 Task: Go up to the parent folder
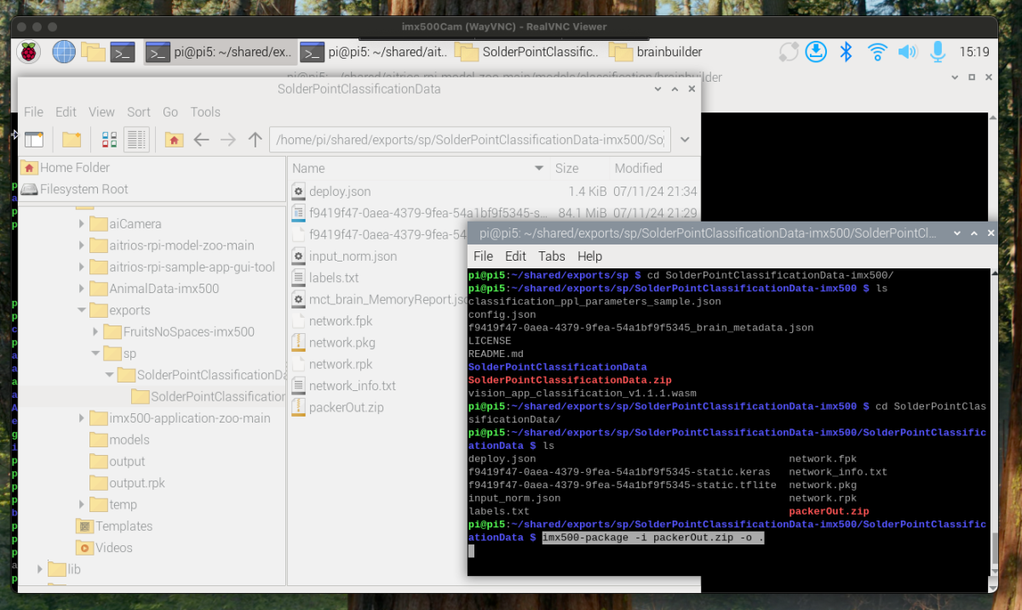coord(255,140)
